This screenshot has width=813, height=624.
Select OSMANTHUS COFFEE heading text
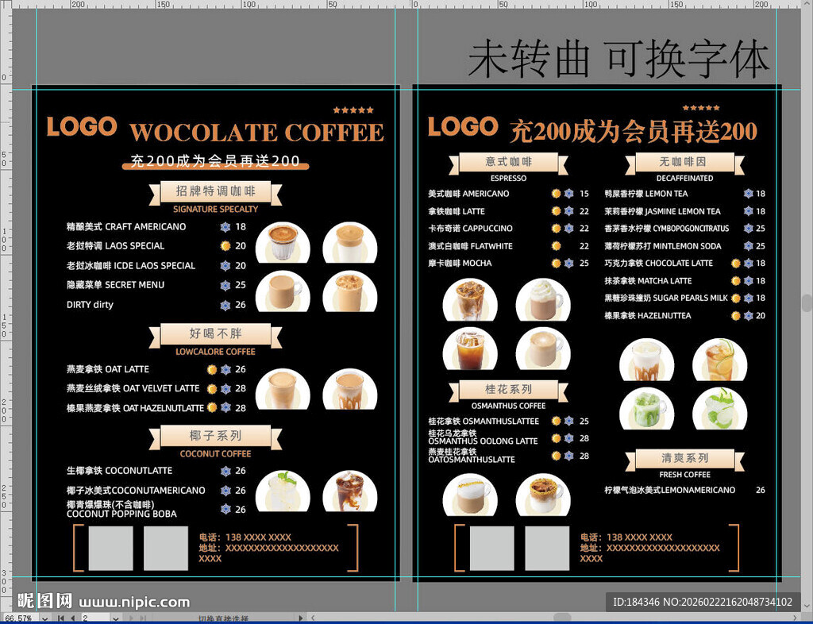[x=509, y=406]
